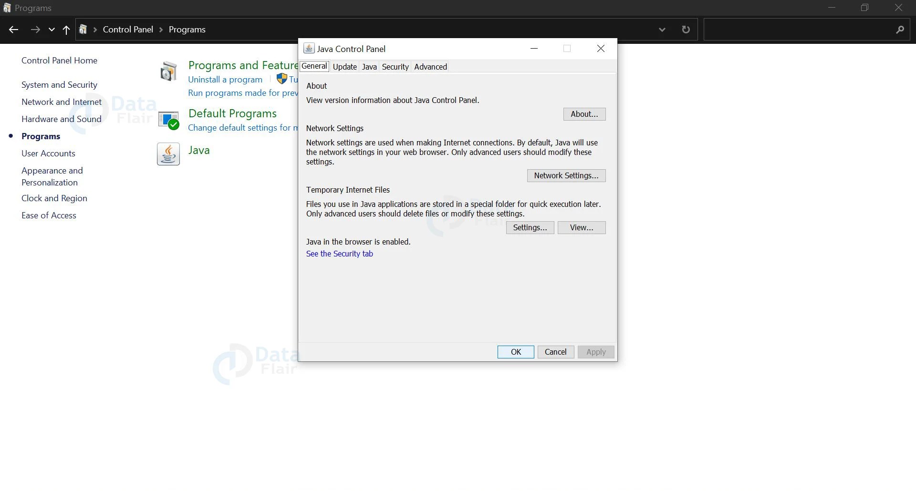This screenshot has width=916, height=491.
Task: Click the See the Security tab link
Action: (340, 254)
